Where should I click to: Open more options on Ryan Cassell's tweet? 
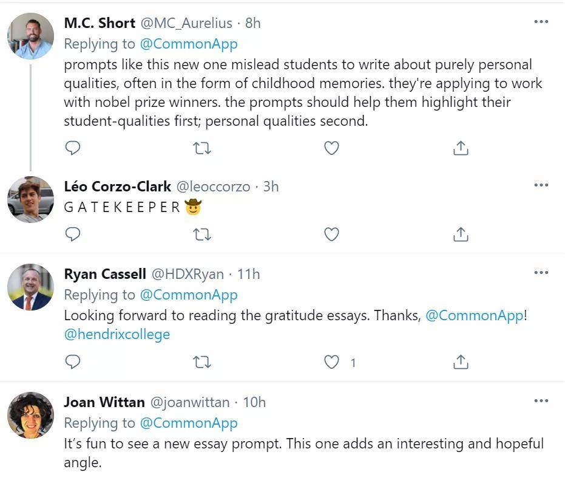point(541,273)
